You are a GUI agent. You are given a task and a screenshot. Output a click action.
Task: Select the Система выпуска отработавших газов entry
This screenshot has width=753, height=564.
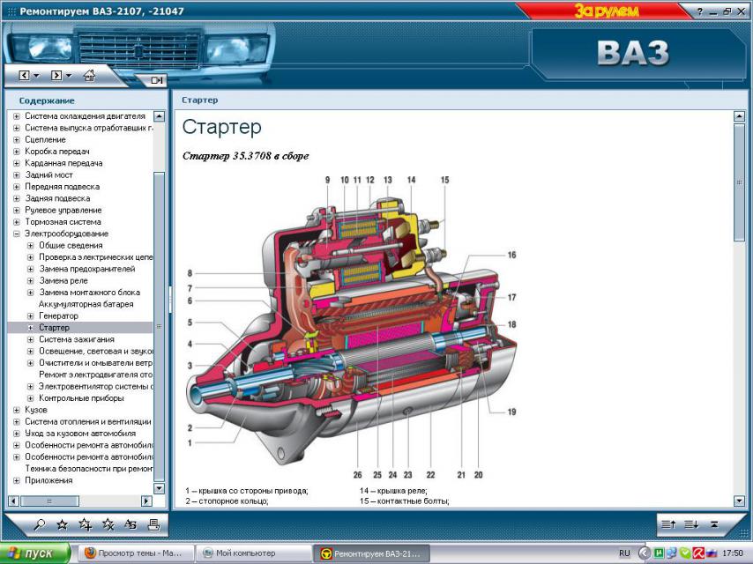[x=89, y=128]
